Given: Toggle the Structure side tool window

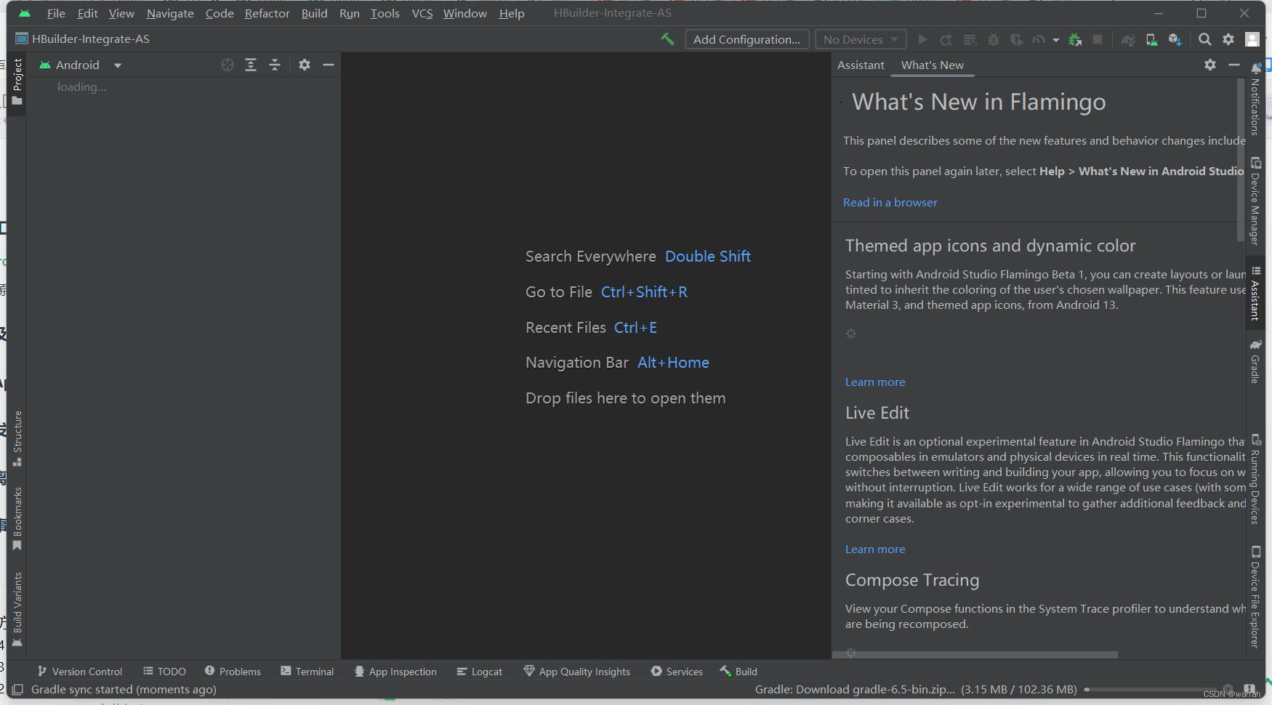Looking at the screenshot, I should click(x=17, y=438).
